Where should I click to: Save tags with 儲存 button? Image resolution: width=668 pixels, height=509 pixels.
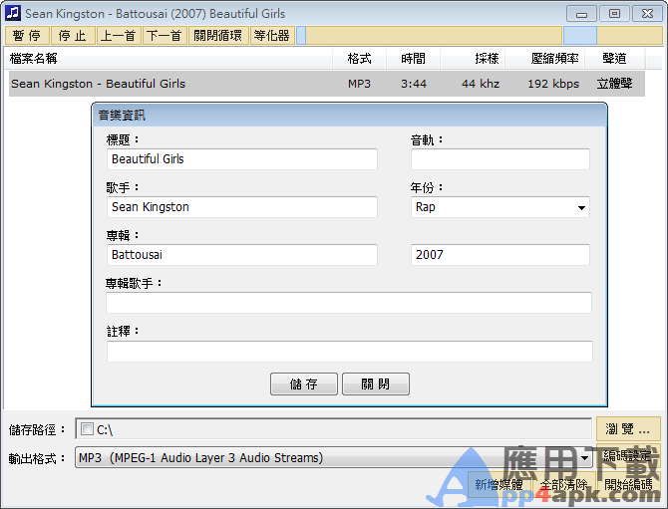[304, 383]
